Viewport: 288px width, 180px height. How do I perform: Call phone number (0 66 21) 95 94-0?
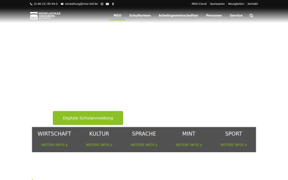[46, 4]
